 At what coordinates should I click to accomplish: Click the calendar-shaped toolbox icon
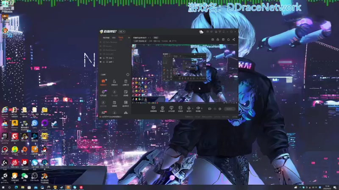pyautogui.click(x=114, y=102)
